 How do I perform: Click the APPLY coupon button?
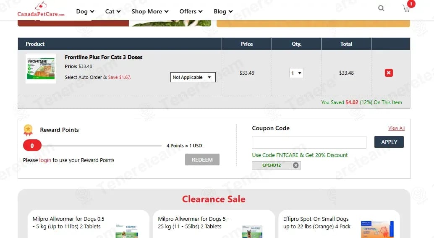click(389, 142)
